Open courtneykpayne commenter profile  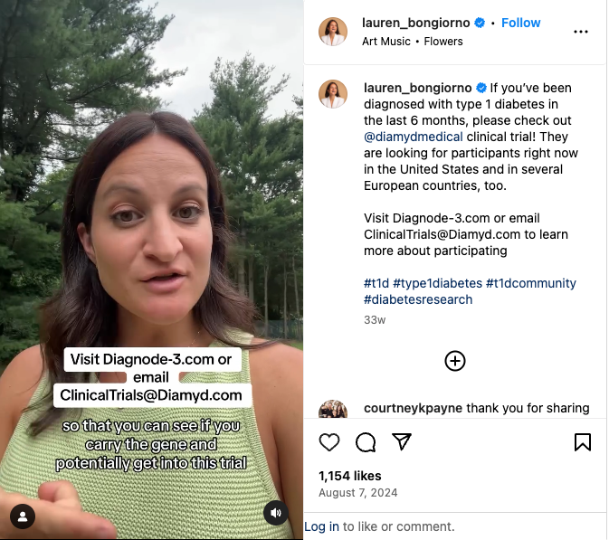click(413, 408)
